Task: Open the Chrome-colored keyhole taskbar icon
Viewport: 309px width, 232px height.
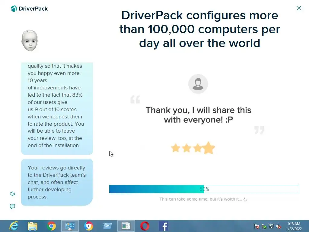Action: tap(89, 226)
